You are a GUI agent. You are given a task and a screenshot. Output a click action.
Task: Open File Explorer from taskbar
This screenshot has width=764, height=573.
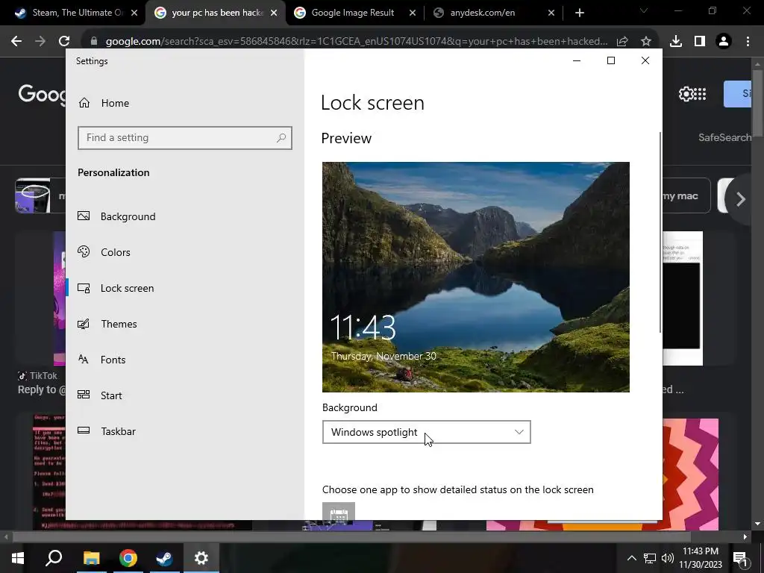(x=91, y=558)
